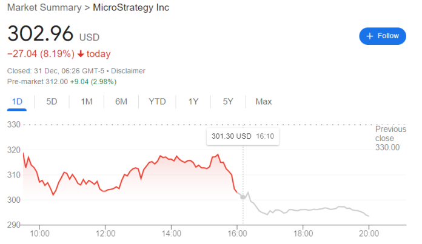Select the 1D chart range tab
Screen dimensions: 422x244
pyautogui.click(x=18, y=102)
